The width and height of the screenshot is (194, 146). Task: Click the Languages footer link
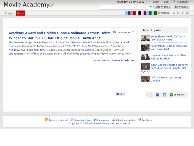click(x=103, y=120)
